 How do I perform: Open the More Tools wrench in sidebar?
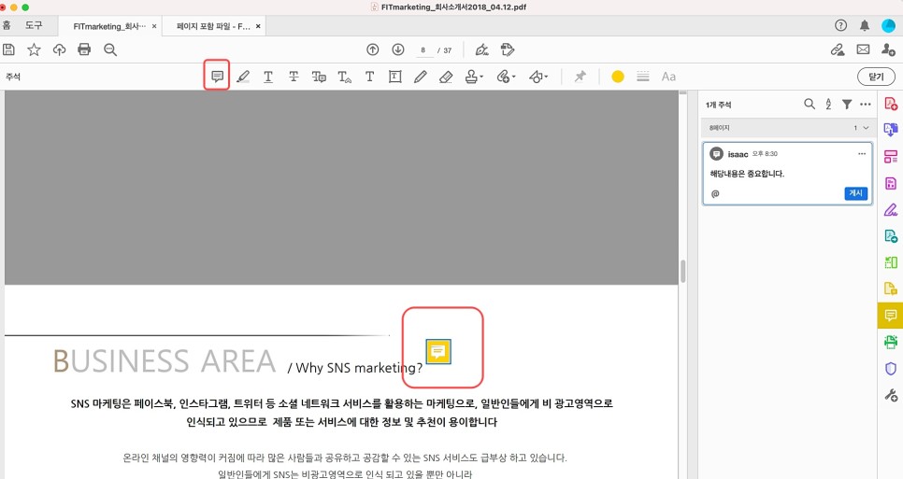tap(891, 394)
